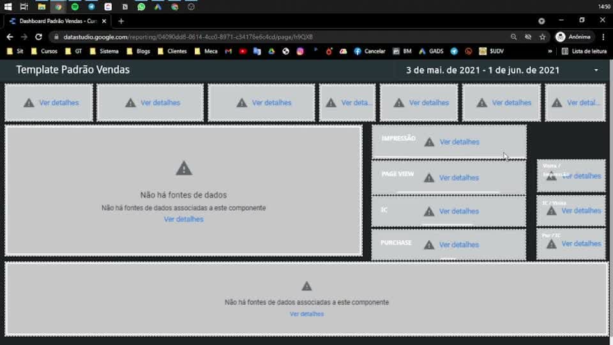Open the Instagram bookmark icon
This screenshot has height=345, width=613.
300,51
